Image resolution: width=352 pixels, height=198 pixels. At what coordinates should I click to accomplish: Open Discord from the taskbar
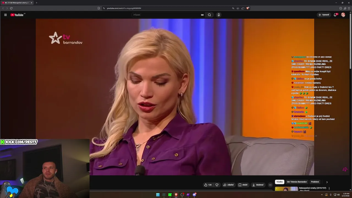pos(194,195)
